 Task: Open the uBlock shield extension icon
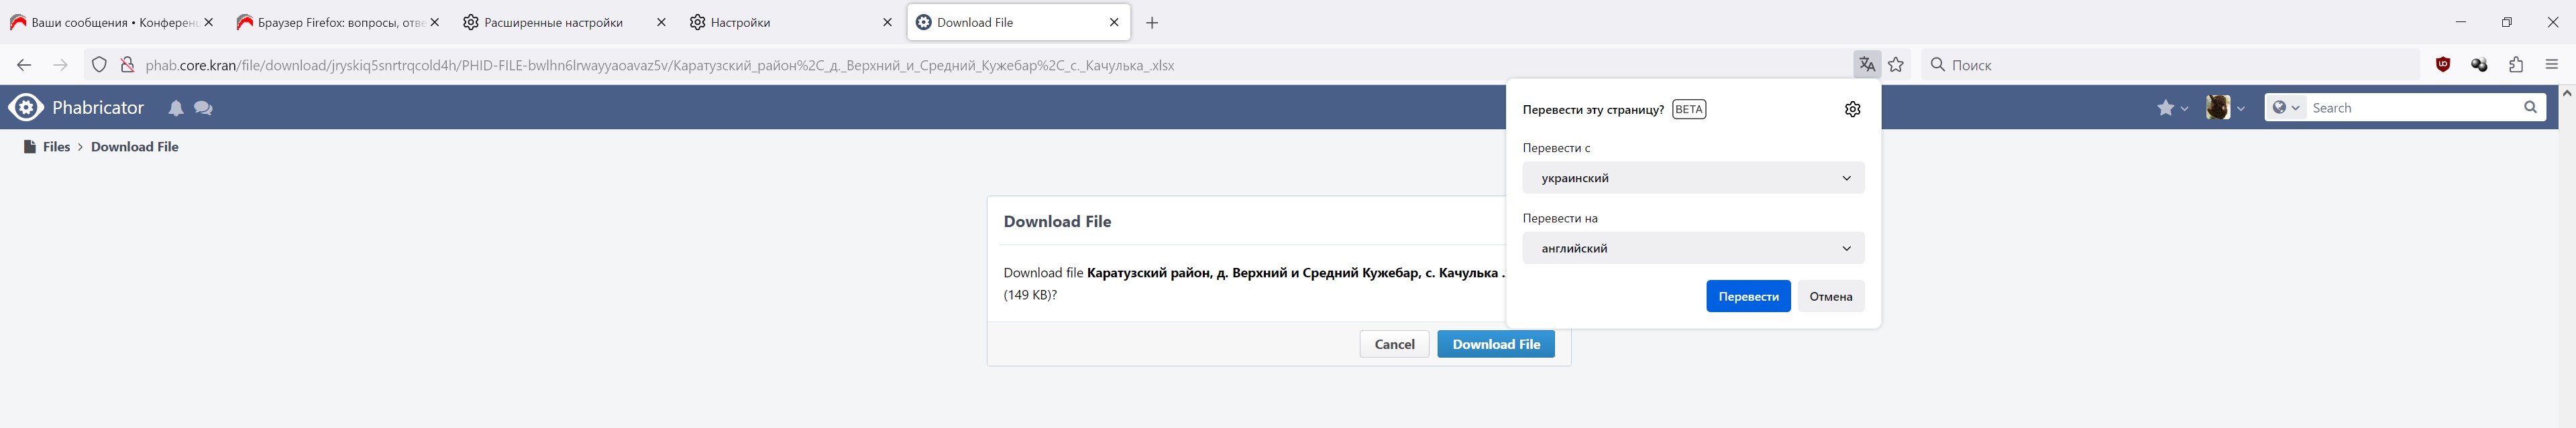[2443, 65]
